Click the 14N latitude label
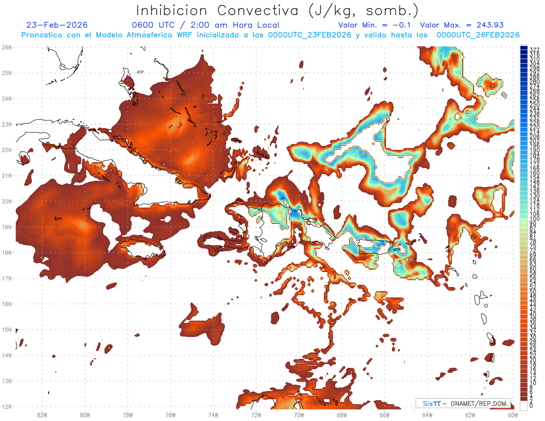545x421 pixels. [x=7, y=355]
